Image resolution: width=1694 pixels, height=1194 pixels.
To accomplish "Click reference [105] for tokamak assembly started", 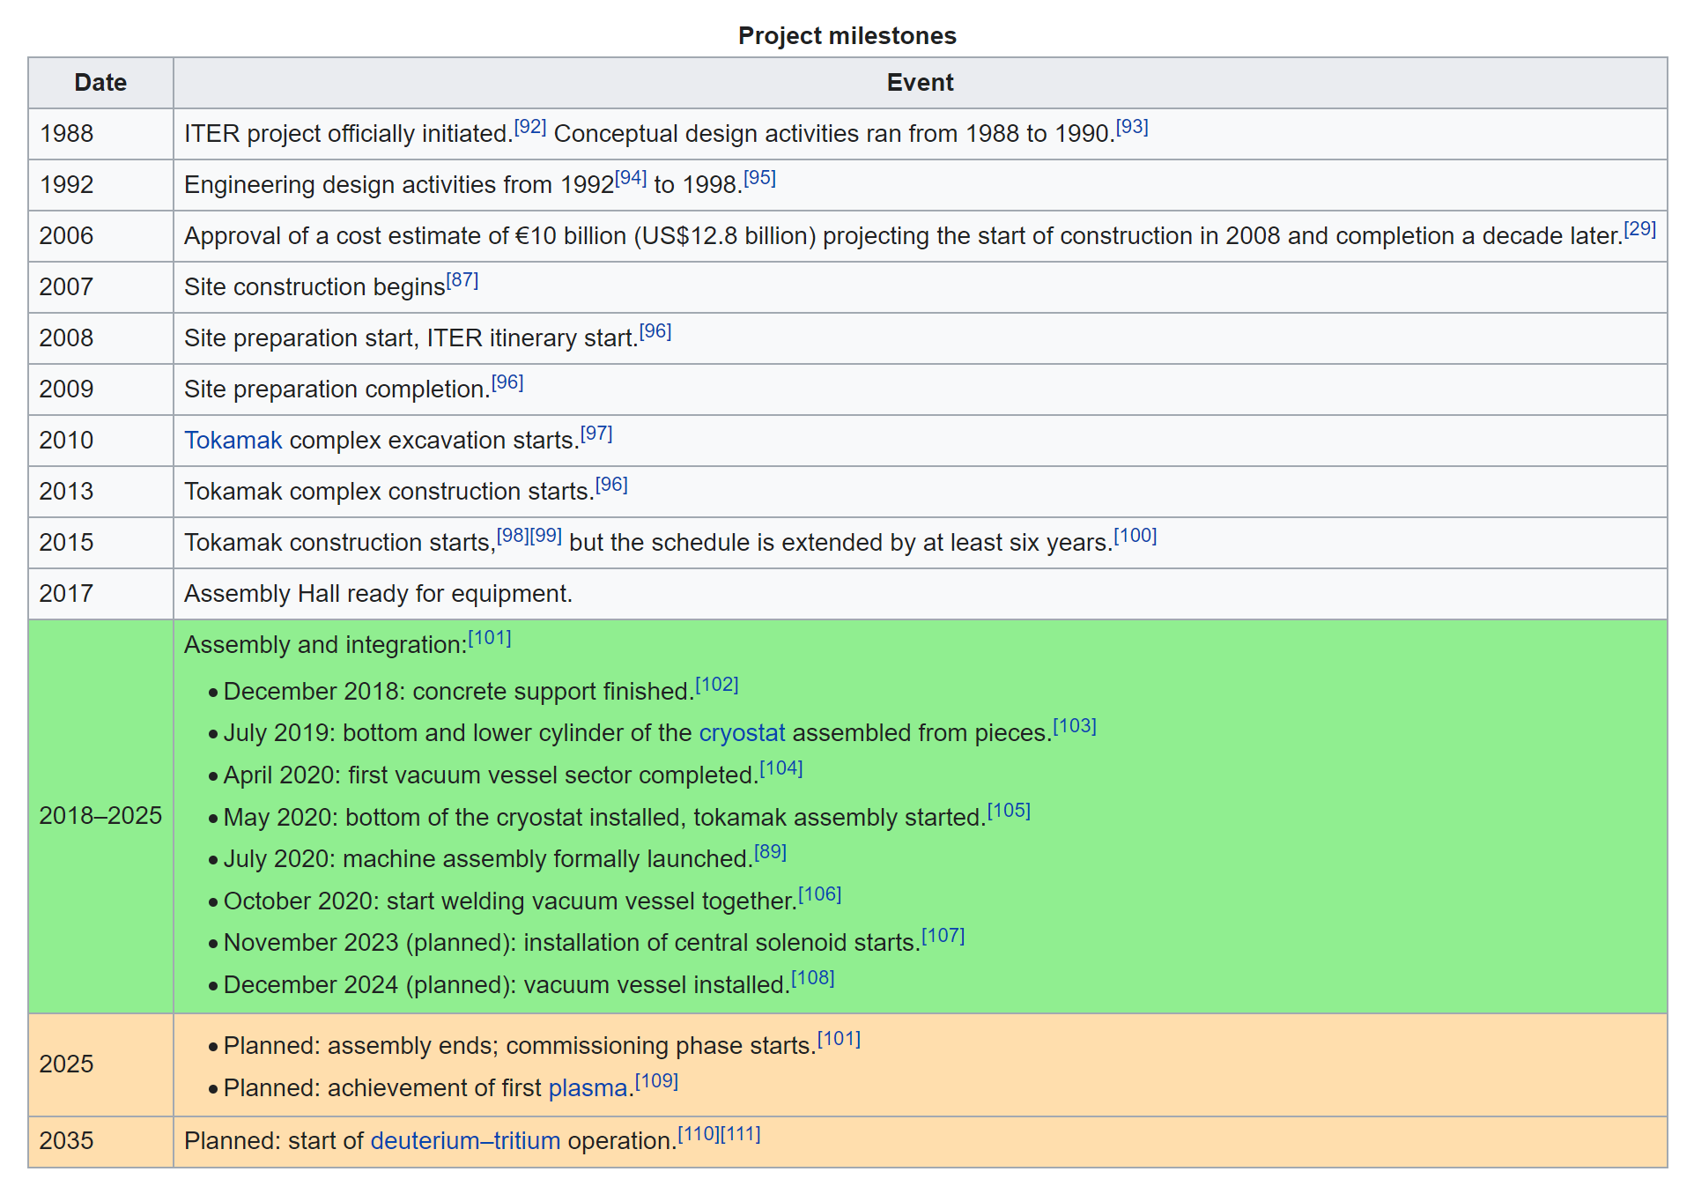I will (1009, 811).
